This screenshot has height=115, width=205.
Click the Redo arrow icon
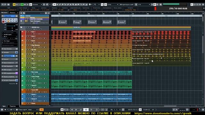tap(5, 4)
